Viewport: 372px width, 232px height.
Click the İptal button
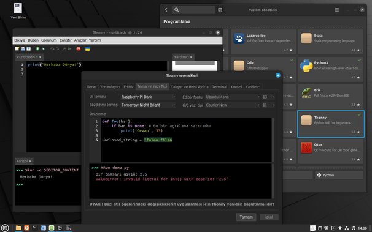(x=269, y=217)
